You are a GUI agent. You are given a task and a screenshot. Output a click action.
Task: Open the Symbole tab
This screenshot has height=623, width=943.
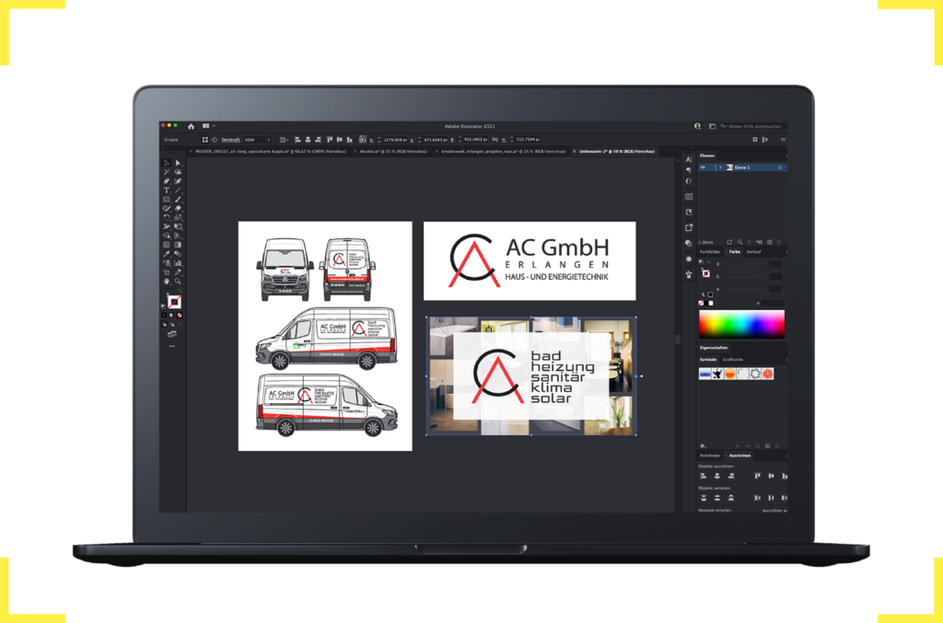tap(708, 359)
